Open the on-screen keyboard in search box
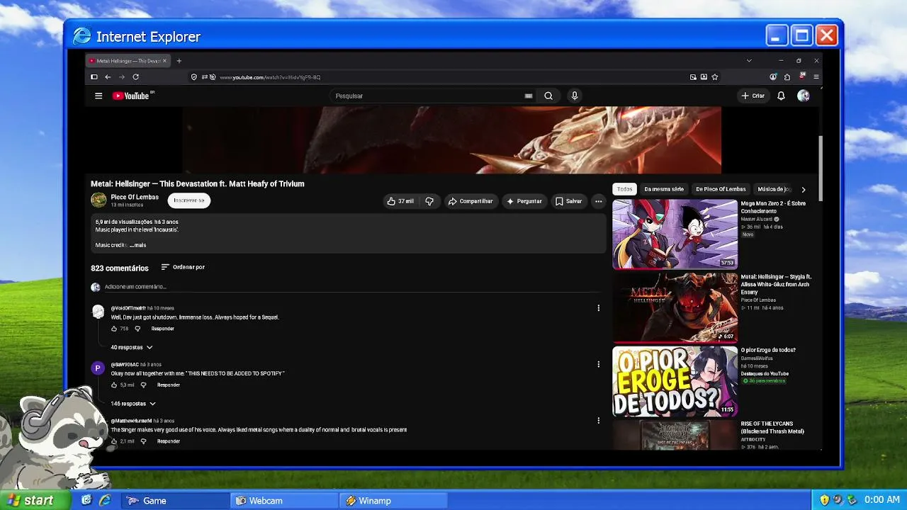Viewport: 907px width, 510px height. point(529,96)
